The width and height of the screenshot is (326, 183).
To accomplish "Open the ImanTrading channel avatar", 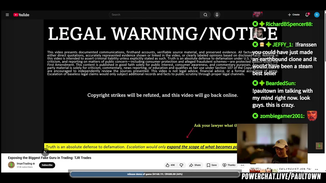I will pos(11,165).
